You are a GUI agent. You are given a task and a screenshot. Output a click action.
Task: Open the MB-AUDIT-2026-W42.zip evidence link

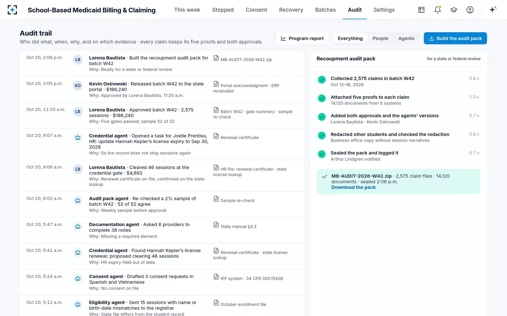[246, 60]
